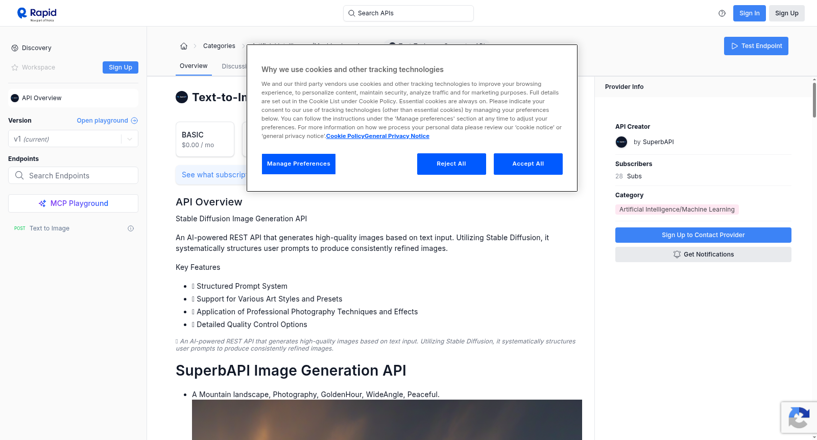The image size is (817, 440).
Task: Click the Text-to-Image API logo icon
Action: tap(182, 97)
